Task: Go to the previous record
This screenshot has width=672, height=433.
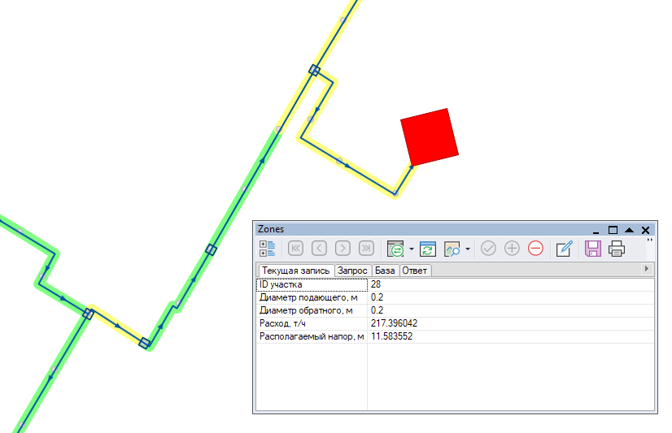Action: (x=320, y=249)
